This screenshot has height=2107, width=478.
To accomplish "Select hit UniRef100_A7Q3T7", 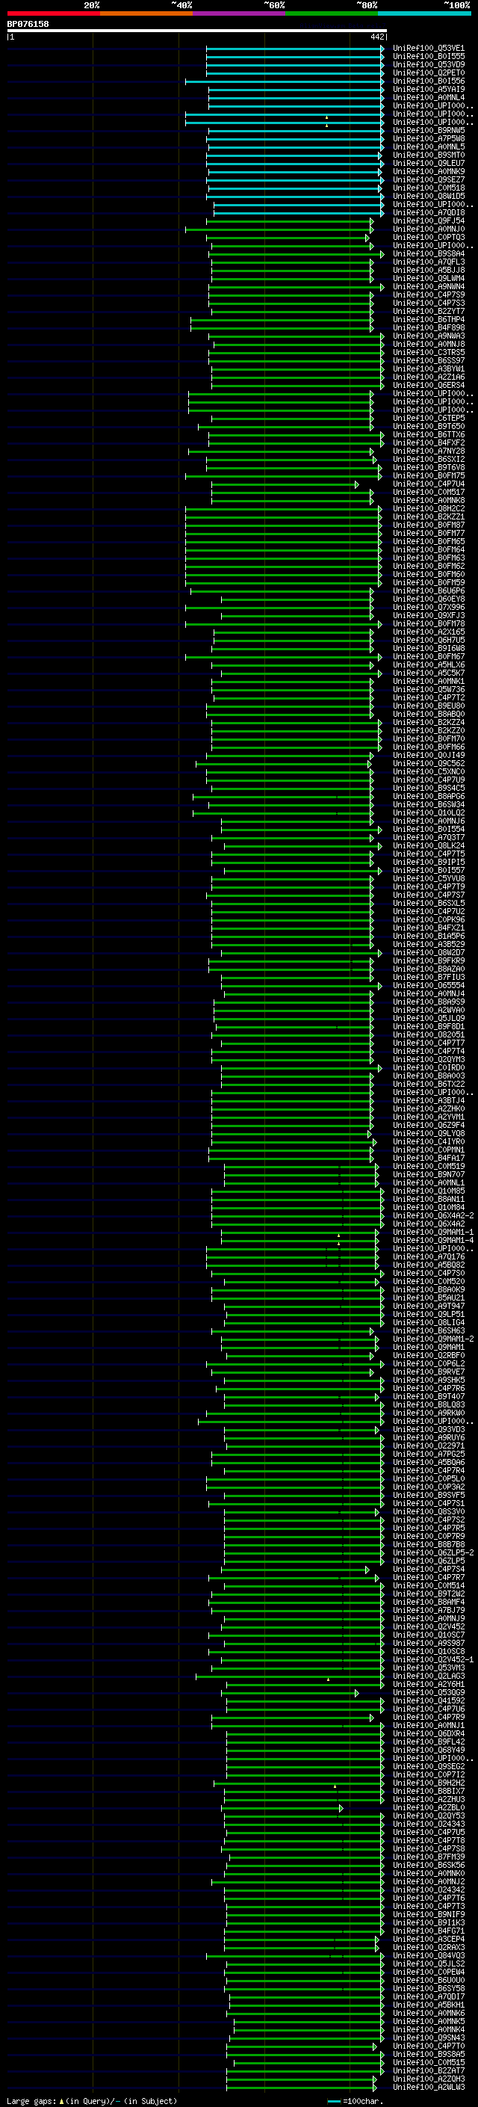I will 428,838.
